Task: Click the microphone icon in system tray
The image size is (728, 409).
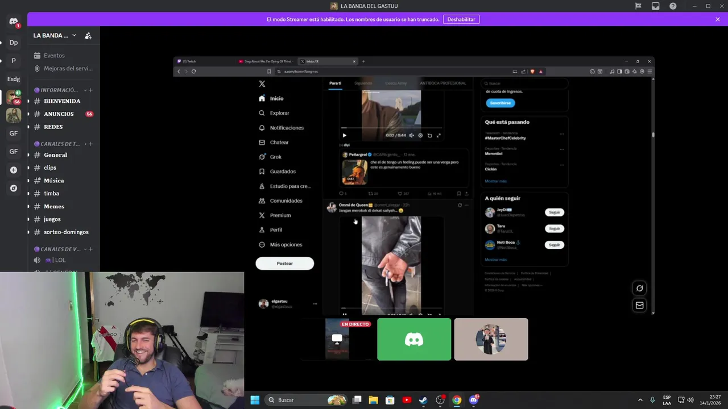Action: click(x=652, y=400)
